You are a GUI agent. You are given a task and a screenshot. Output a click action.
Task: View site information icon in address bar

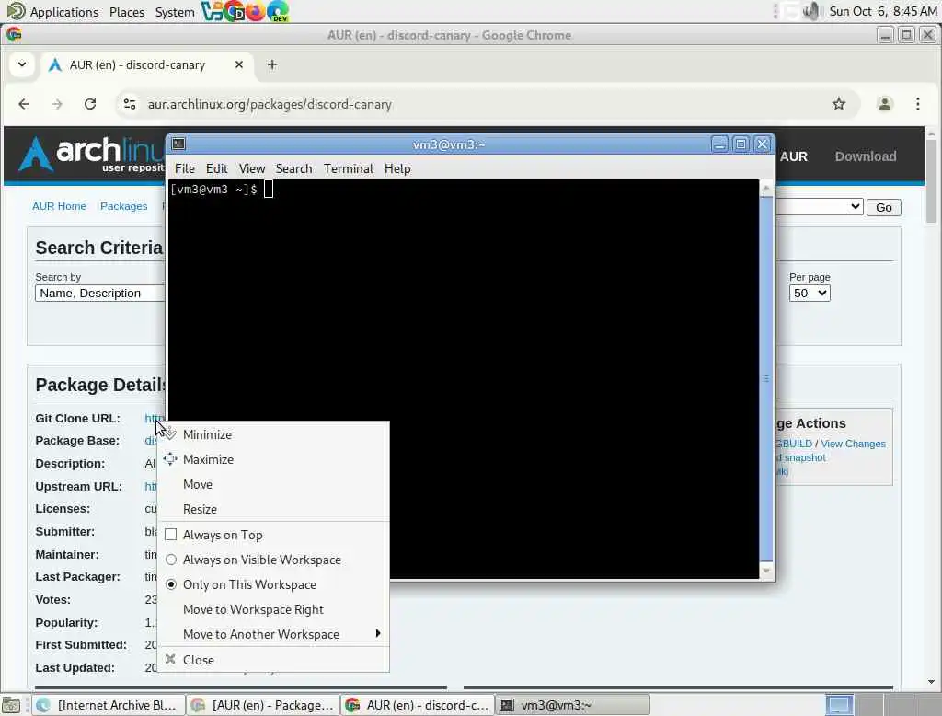pyautogui.click(x=129, y=104)
